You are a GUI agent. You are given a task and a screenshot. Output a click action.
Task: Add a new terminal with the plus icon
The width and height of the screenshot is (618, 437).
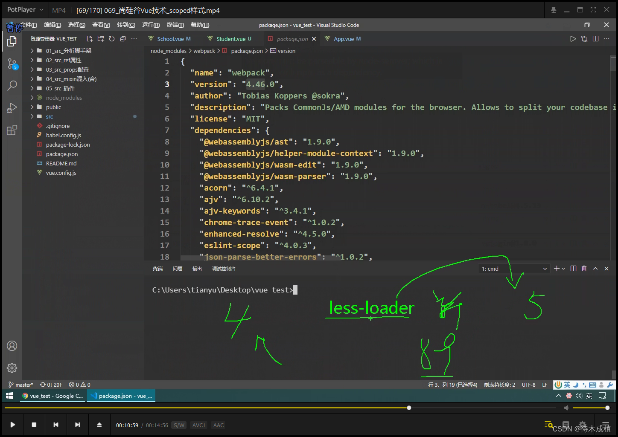(x=557, y=269)
